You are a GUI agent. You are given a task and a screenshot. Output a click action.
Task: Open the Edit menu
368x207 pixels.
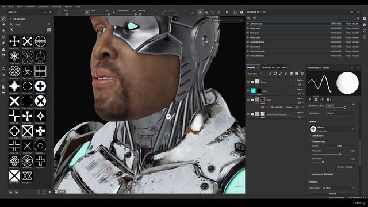click(x=11, y=7)
